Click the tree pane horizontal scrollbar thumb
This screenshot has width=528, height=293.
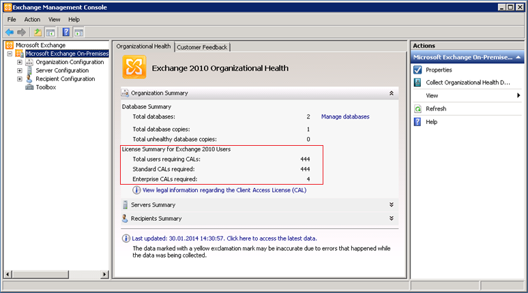[x=40, y=274]
